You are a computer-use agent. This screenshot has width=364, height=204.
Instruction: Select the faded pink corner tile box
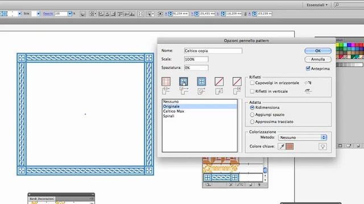point(166,82)
